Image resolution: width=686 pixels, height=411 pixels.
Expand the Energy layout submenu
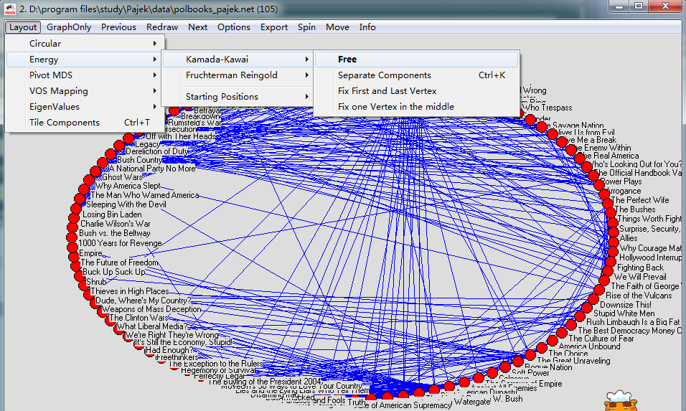click(85, 59)
